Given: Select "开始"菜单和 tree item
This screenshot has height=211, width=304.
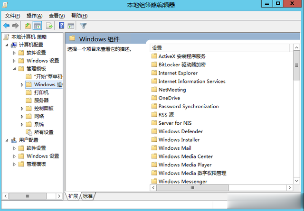Looking at the screenshot, I should (x=48, y=76).
